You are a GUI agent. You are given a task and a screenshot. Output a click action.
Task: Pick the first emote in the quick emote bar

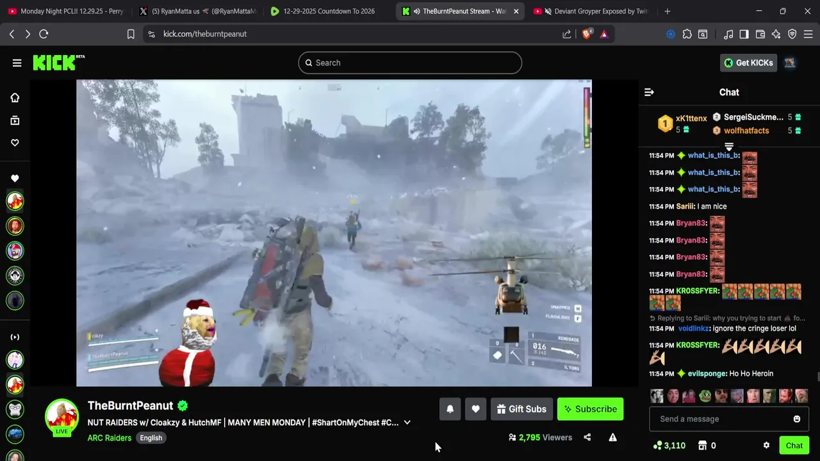[x=657, y=396]
